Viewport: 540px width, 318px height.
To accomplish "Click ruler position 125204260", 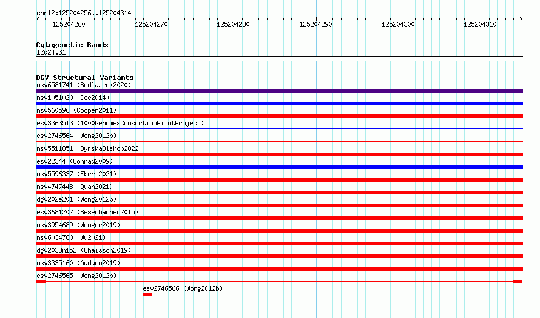I will pos(69,24).
